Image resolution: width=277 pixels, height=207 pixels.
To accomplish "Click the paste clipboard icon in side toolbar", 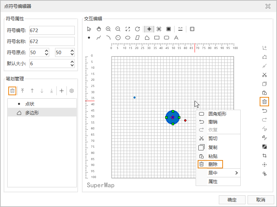I will [x=265, y=93].
